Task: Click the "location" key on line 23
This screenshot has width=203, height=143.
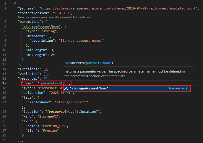Action: pyautogui.click(x=31, y=112)
